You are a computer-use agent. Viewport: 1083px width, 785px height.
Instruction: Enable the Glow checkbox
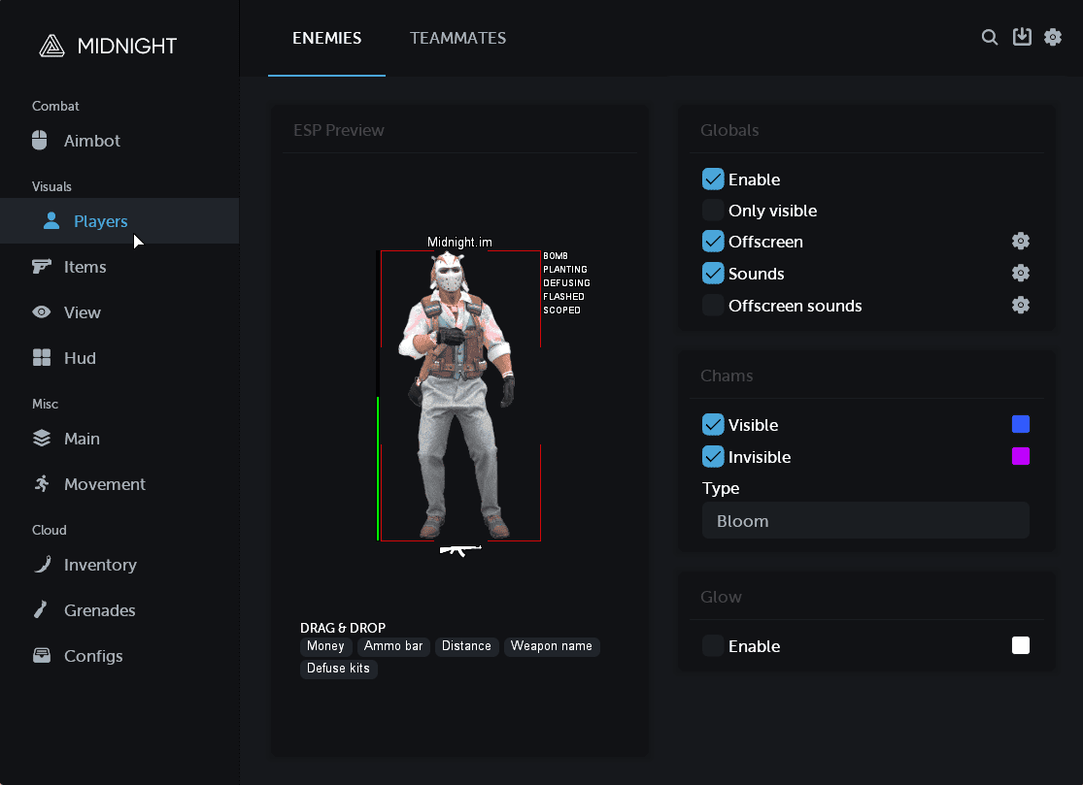713,646
